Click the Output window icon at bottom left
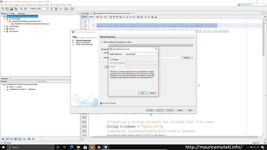The image size is (267, 150). 5,142
